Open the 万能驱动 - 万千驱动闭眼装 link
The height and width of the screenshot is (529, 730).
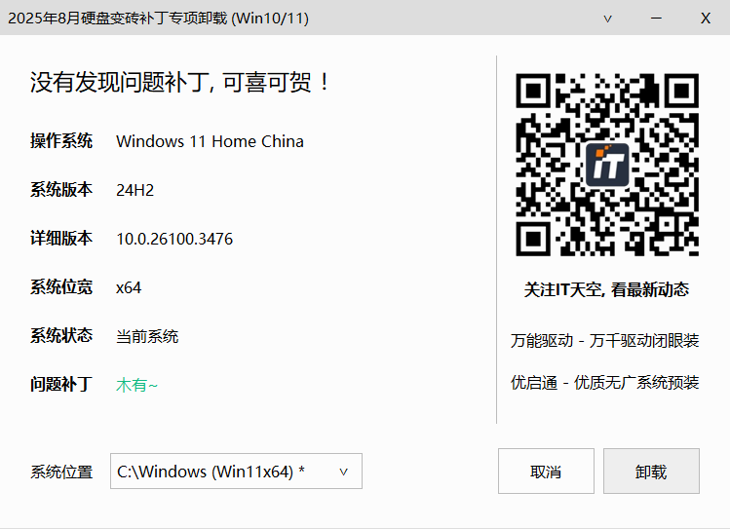pyautogui.click(x=605, y=341)
